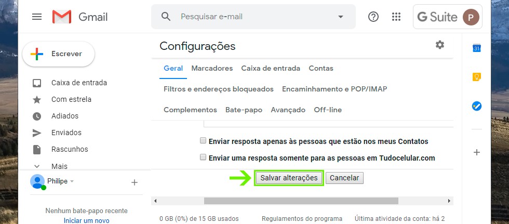Open Gmail support help icon

373,17
